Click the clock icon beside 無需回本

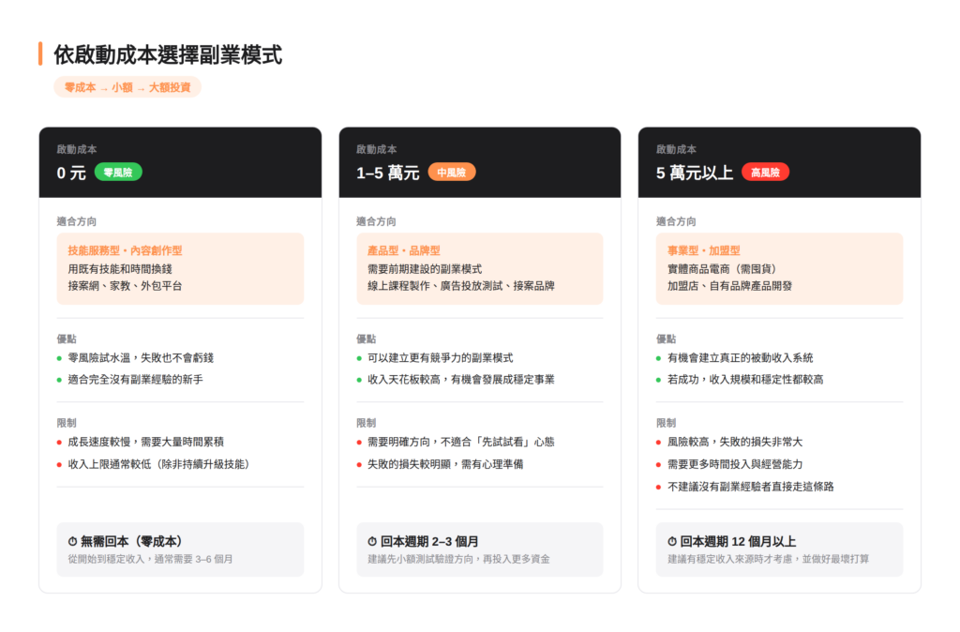[72, 542]
